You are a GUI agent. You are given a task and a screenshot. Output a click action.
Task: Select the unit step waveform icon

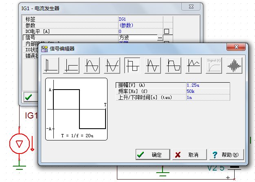coord(71,66)
